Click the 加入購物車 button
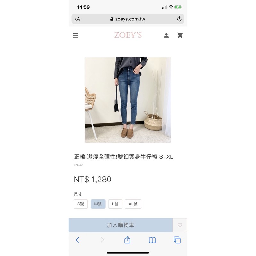This screenshot has height=256, width=256. coord(121,225)
